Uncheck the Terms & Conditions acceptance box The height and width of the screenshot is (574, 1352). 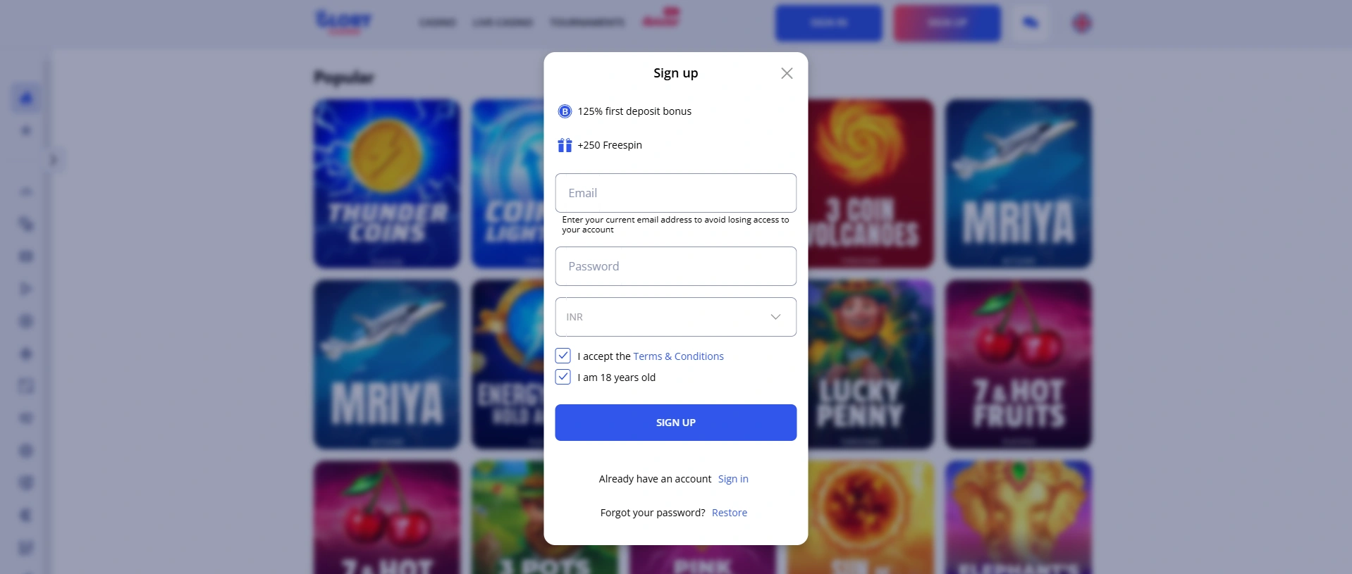tap(563, 356)
